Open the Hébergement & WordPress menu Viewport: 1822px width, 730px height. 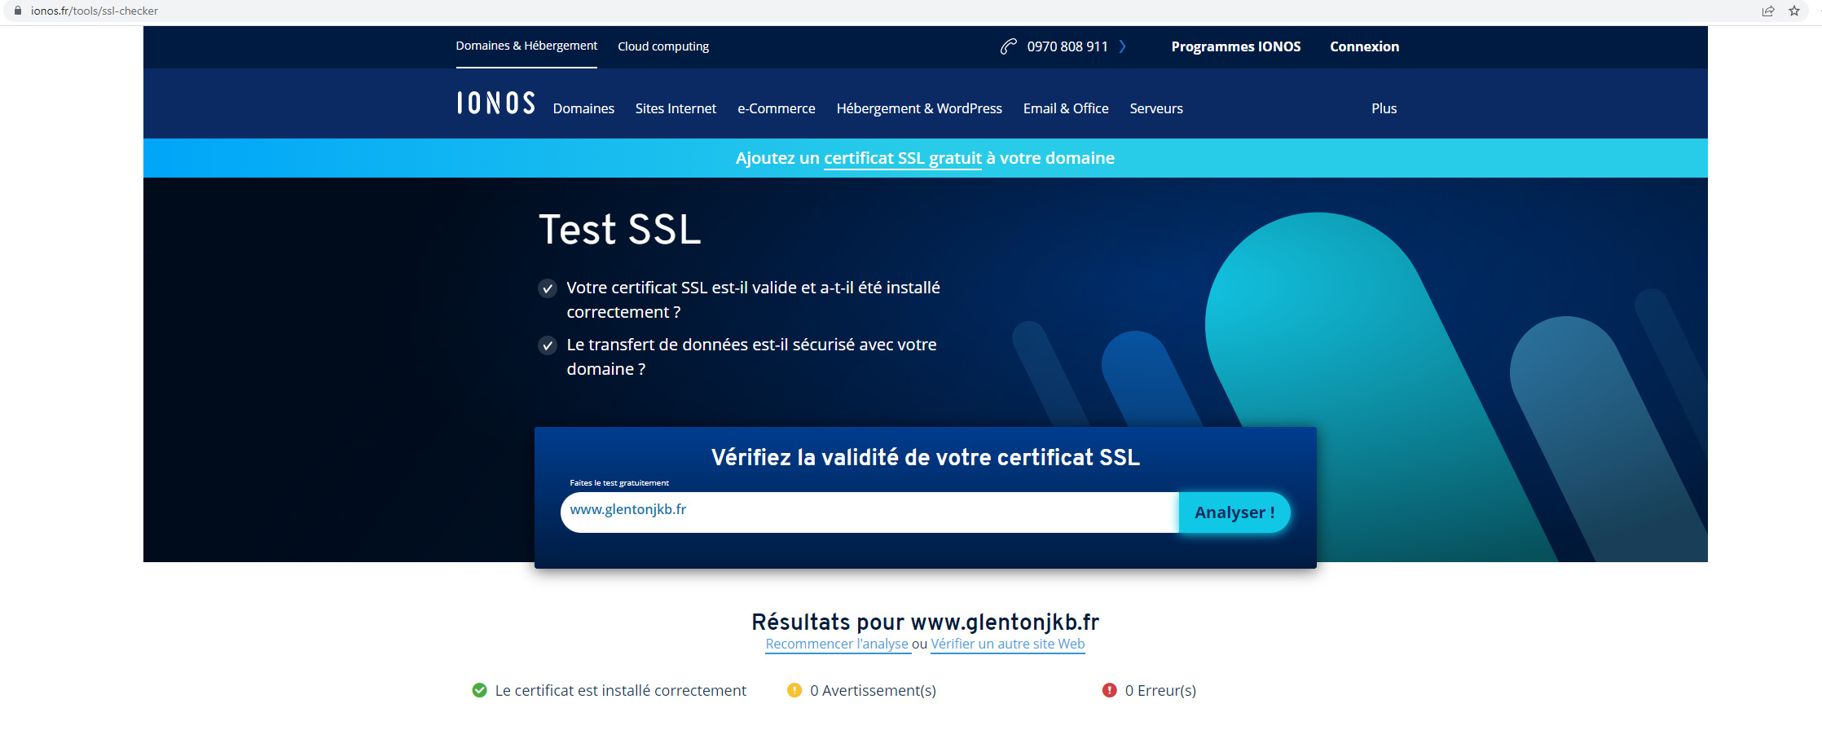click(918, 108)
